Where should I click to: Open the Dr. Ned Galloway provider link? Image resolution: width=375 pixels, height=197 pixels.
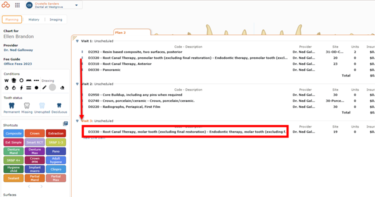(x=18, y=50)
